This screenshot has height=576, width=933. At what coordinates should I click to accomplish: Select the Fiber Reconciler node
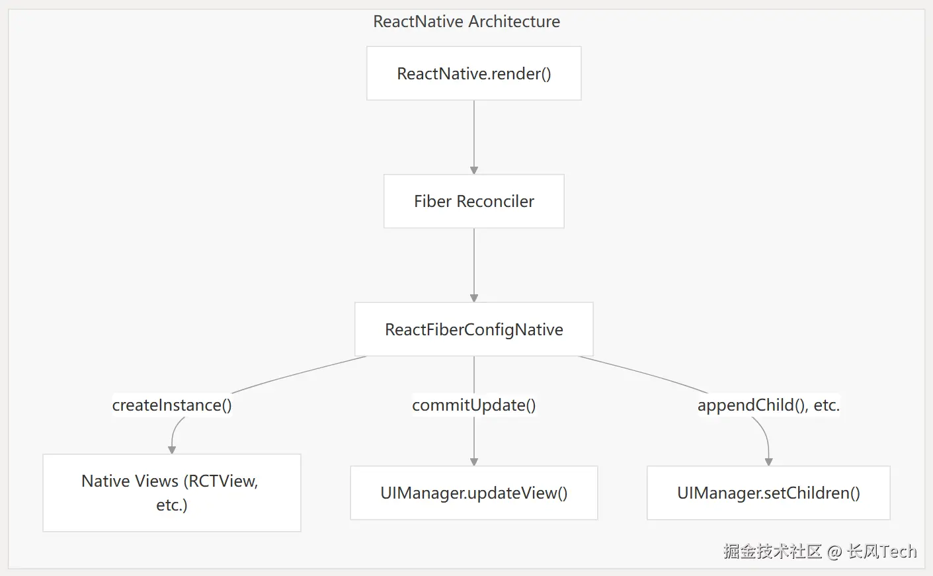473,201
